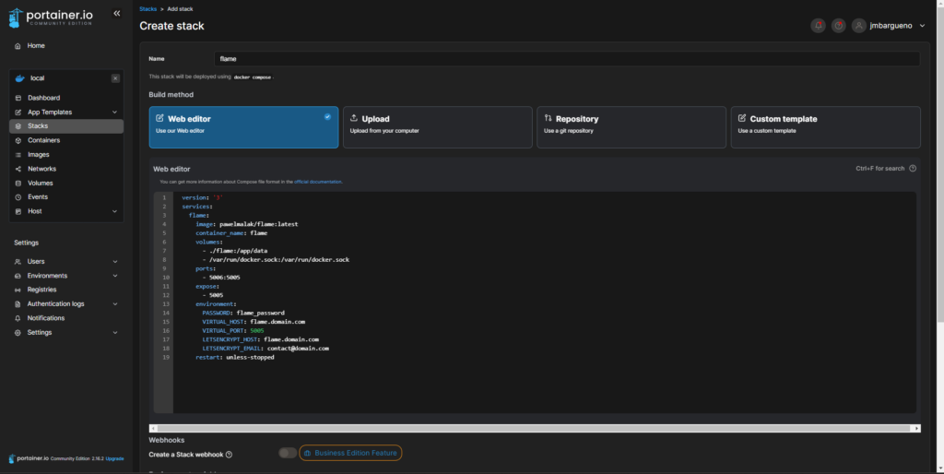The width and height of the screenshot is (944, 474).
Task: Open the jmbargueno user dropdown
Action: tap(897, 25)
